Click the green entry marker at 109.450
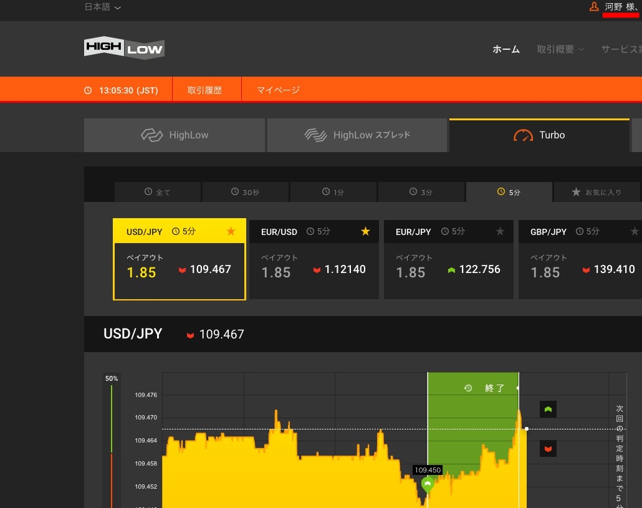This screenshot has width=642, height=508. point(428,485)
